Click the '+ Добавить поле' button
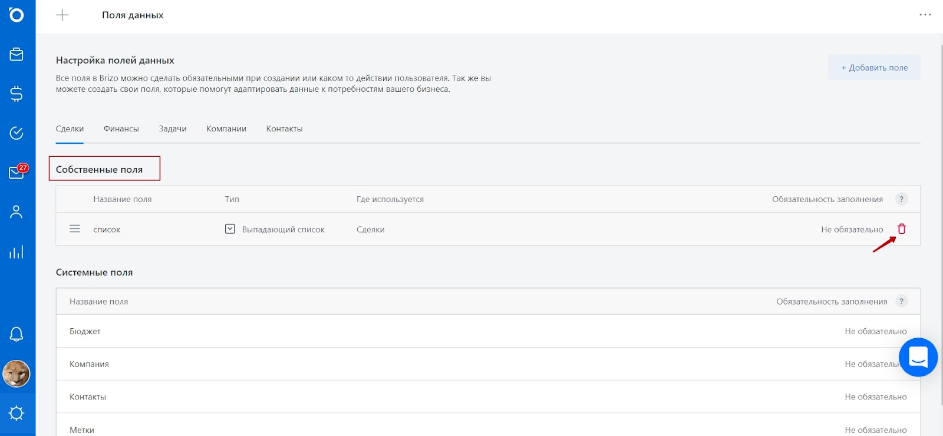Image resolution: width=943 pixels, height=436 pixels. coord(874,68)
